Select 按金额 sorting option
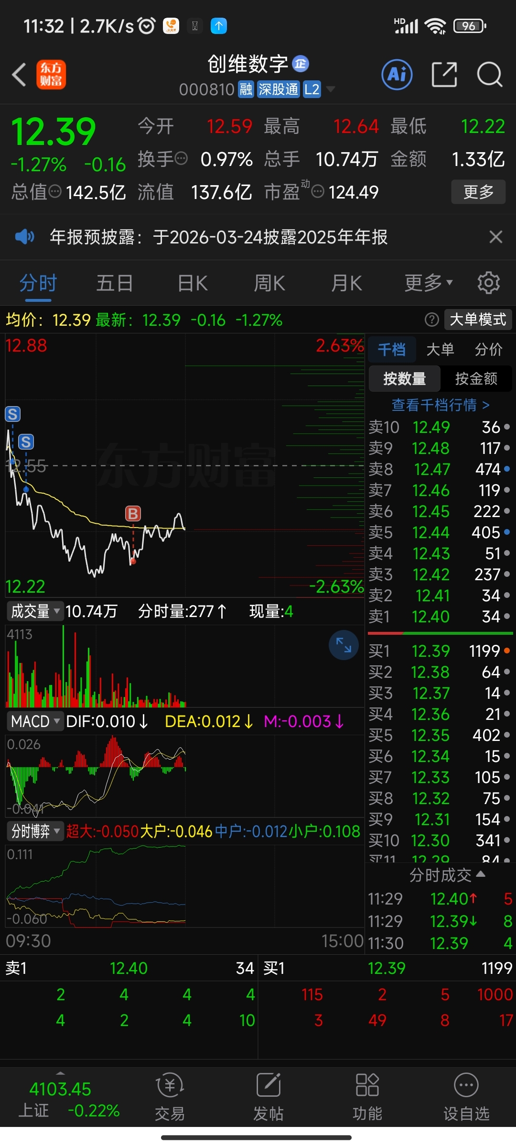Viewport: 516px width, 1148px height. [476, 379]
